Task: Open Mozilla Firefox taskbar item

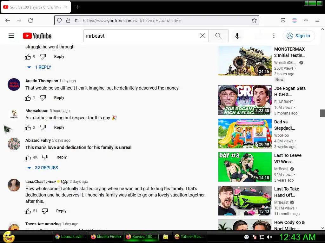Action: [x=106, y=237]
